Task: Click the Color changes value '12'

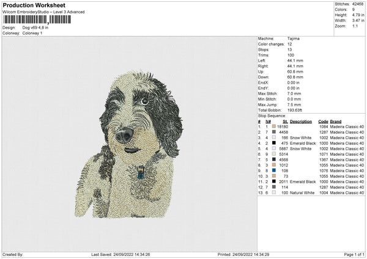Action: [x=289, y=44]
